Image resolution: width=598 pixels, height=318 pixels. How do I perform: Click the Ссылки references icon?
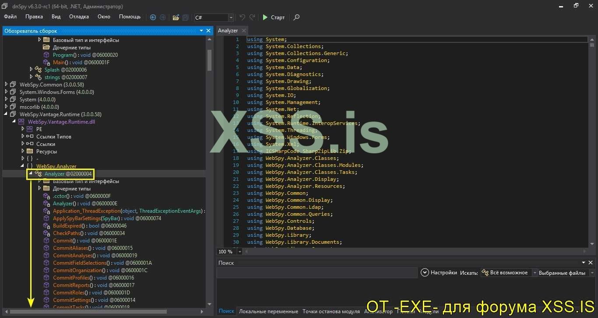pos(30,144)
